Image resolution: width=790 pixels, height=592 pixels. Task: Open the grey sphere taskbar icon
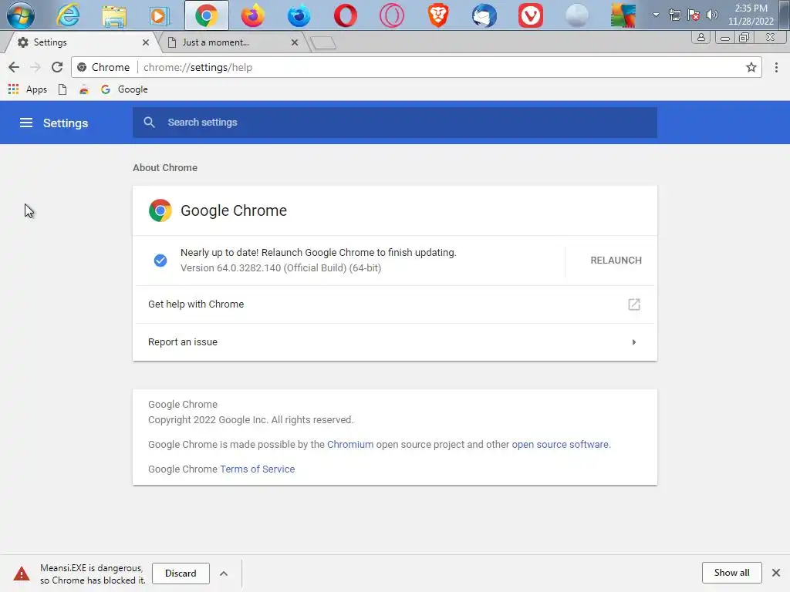click(577, 15)
